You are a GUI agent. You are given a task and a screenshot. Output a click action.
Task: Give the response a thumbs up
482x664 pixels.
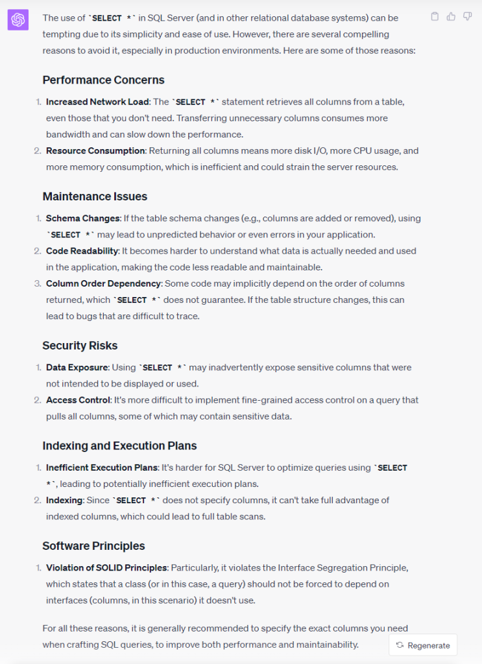pos(451,16)
